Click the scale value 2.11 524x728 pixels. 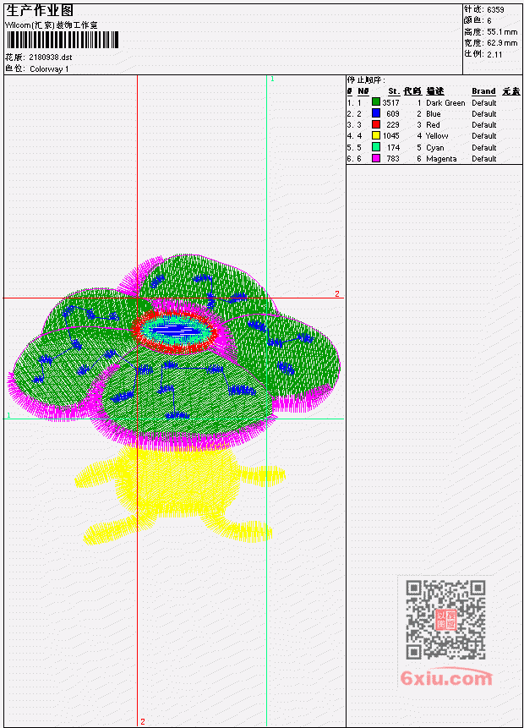pos(494,54)
